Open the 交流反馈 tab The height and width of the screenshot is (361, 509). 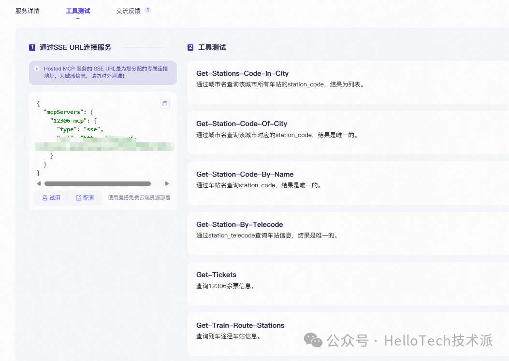pos(129,10)
